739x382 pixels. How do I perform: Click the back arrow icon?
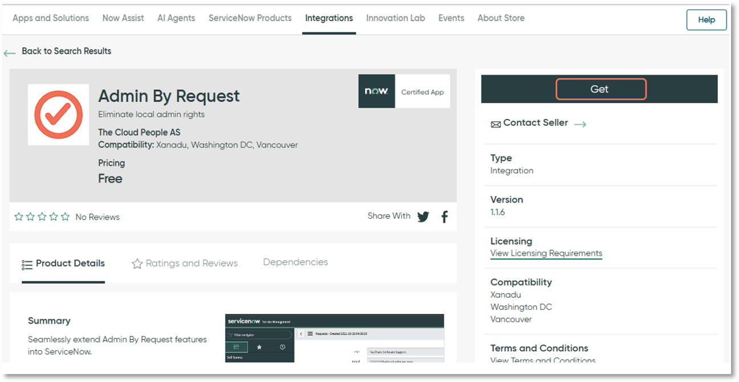10,53
